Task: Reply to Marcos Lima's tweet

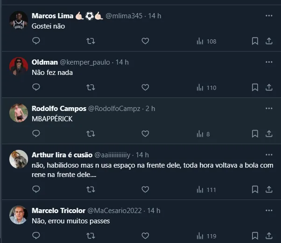Action: point(36,41)
